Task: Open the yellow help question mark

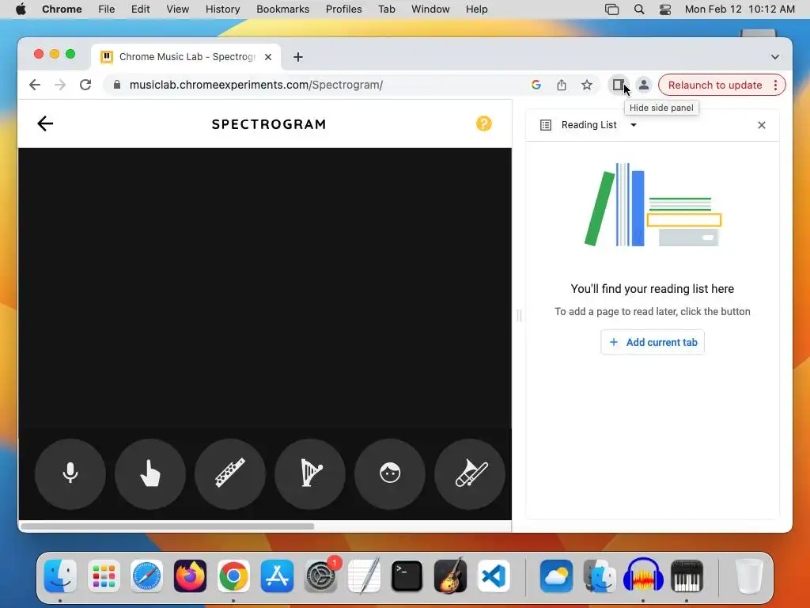Action: click(x=483, y=123)
